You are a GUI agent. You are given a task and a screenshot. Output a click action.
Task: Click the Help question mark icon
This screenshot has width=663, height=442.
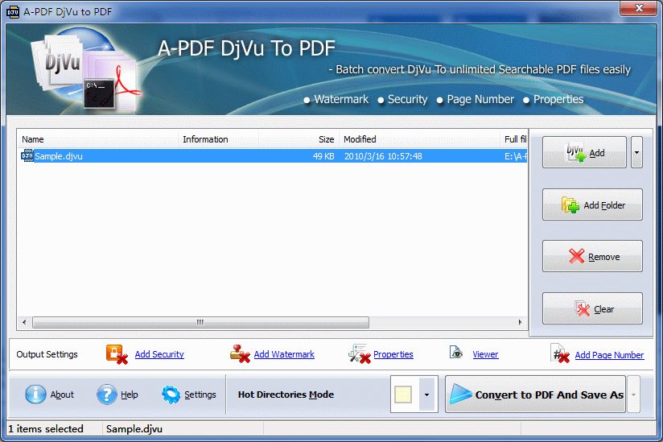(106, 394)
